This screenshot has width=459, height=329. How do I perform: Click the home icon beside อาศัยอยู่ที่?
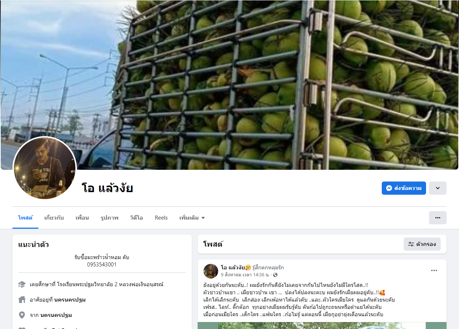pyautogui.click(x=22, y=300)
